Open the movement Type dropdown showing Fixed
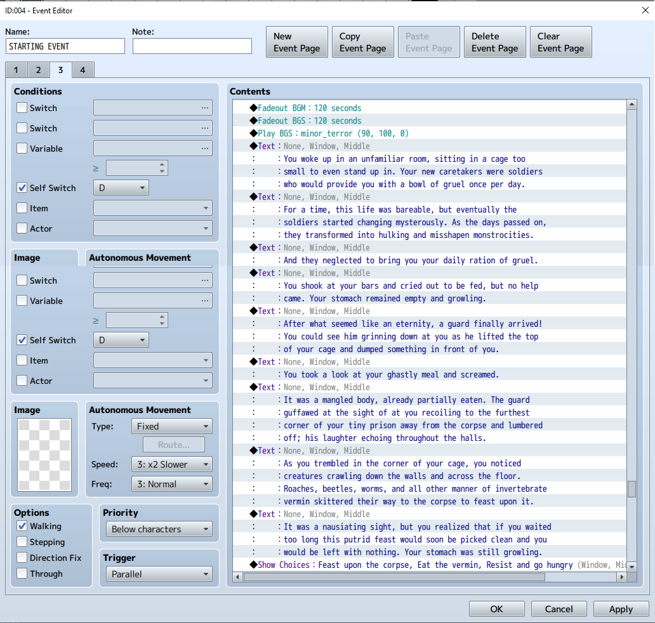This screenshot has height=623, width=655. coord(172,426)
